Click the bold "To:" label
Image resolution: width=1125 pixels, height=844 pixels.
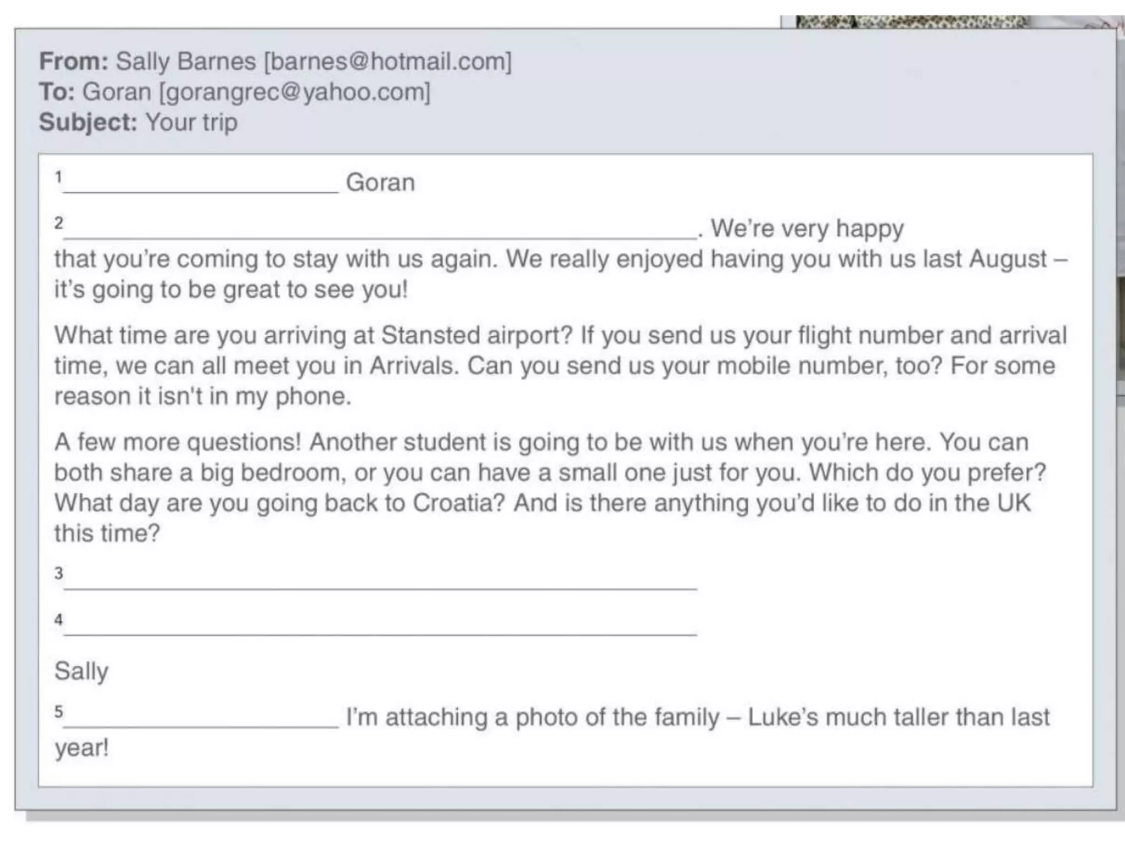57,92
